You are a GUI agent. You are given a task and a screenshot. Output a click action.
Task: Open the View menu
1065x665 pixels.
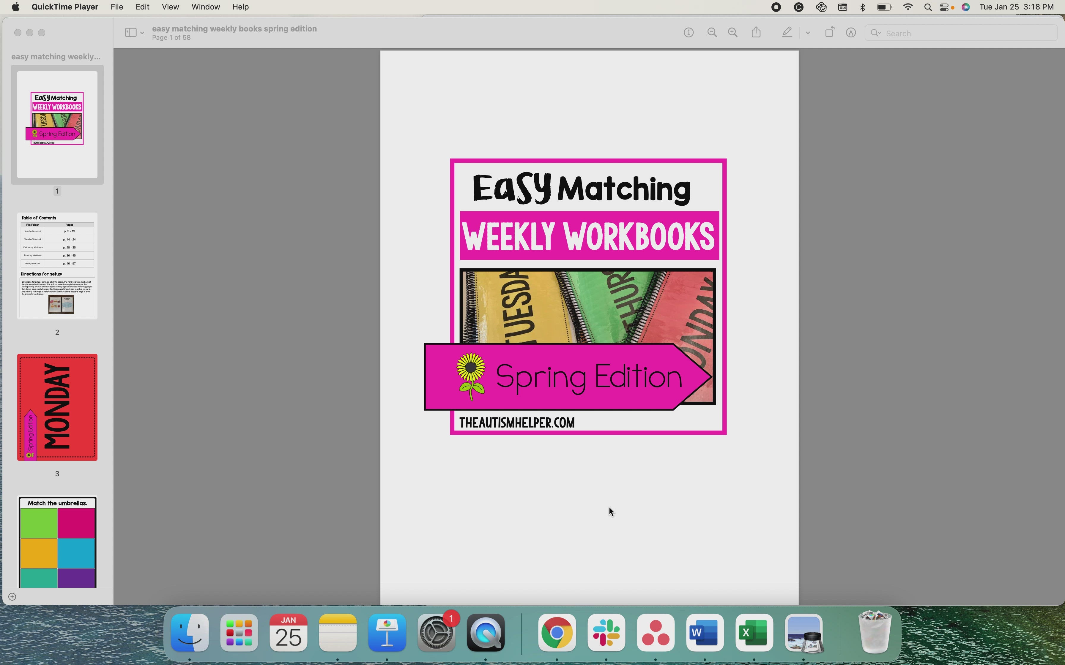[x=170, y=7]
